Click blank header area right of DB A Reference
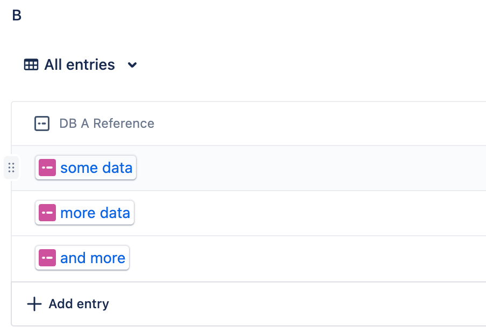The width and height of the screenshot is (486, 334). coord(323,124)
